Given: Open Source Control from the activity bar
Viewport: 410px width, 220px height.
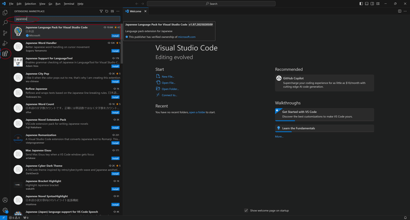Looking at the screenshot, I should [x=5, y=33].
